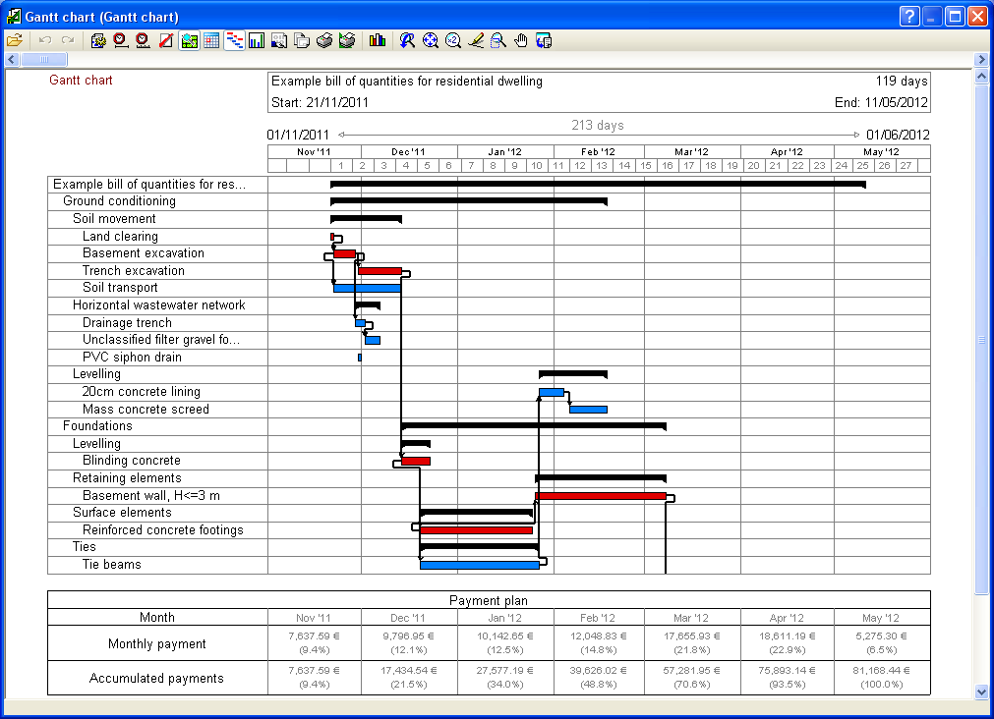Click 'Payment plan' table title
Viewport: 994px width, 719px height.
pos(488,600)
